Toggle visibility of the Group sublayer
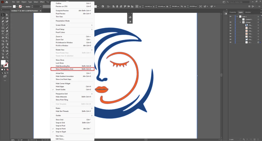This screenshot has width=262, height=141. [x=231, y=22]
